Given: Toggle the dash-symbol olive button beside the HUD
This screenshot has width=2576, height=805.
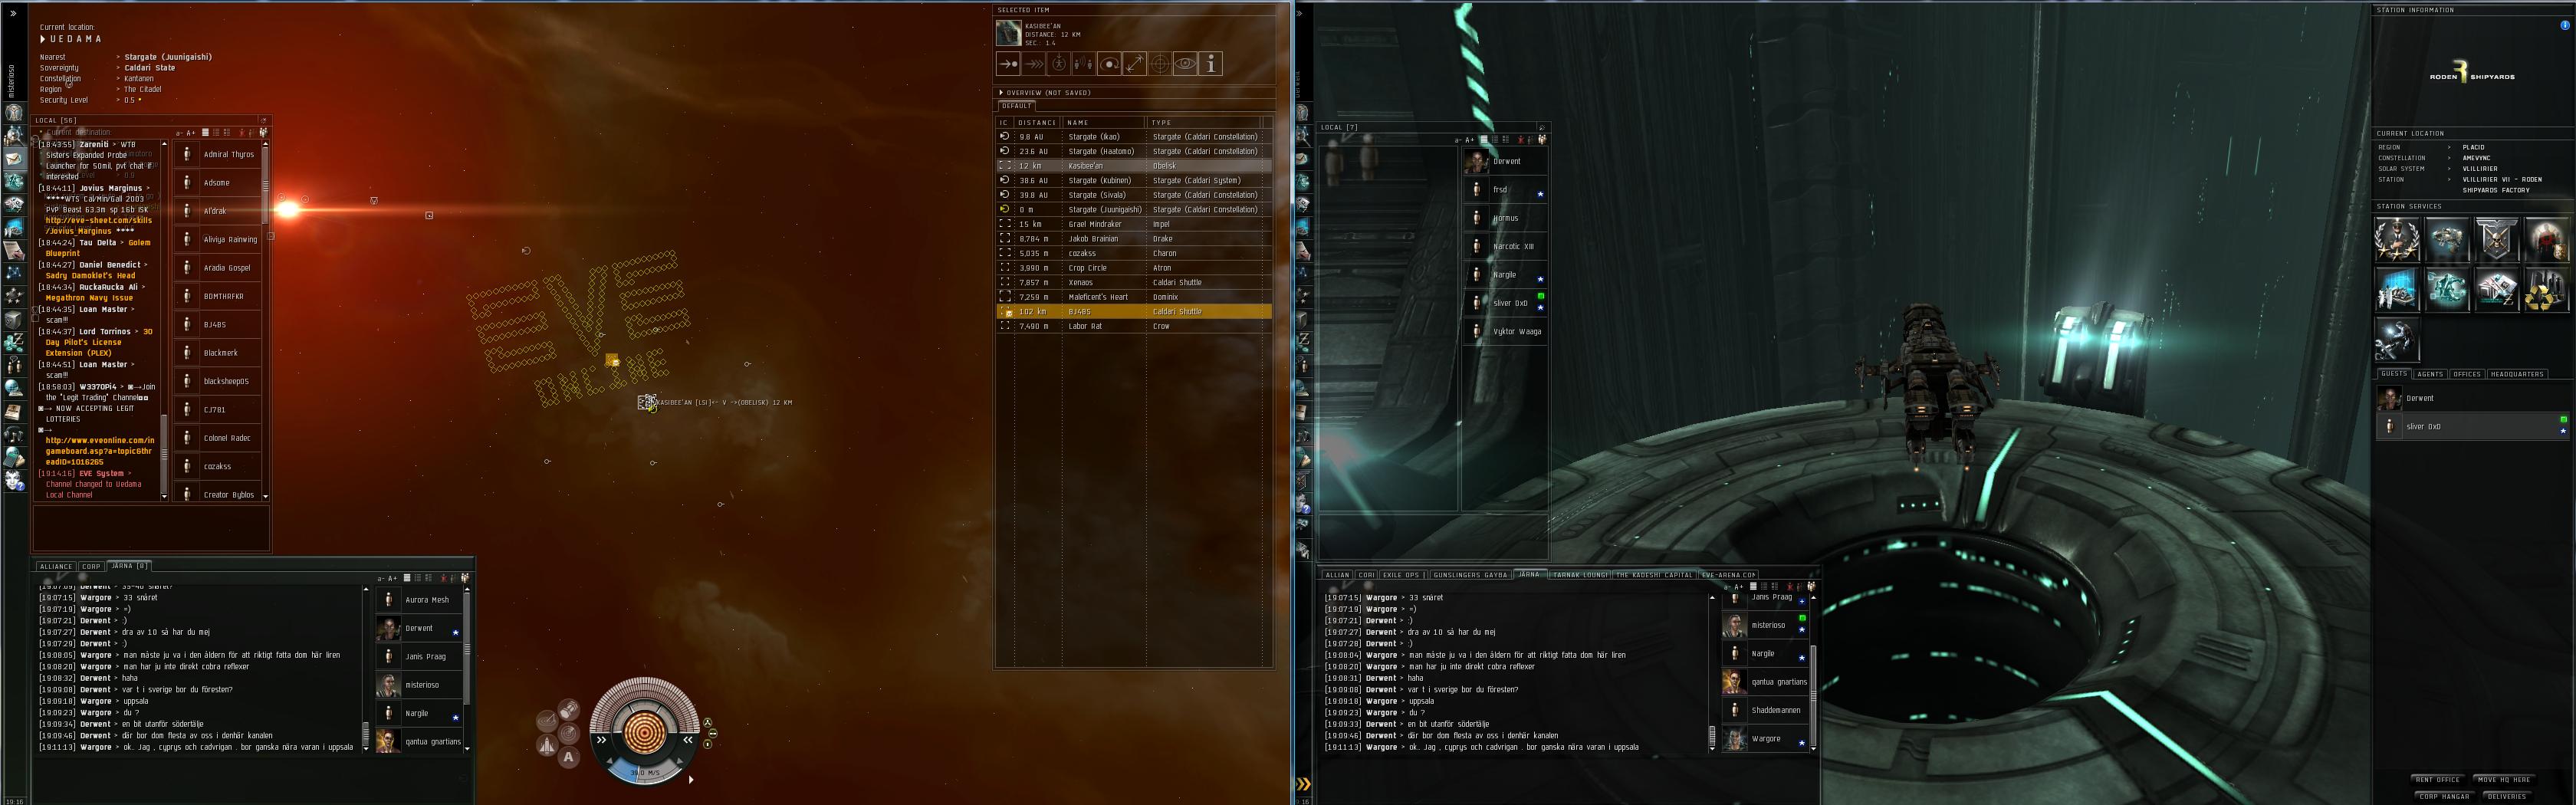Looking at the screenshot, I should pos(712,733).
